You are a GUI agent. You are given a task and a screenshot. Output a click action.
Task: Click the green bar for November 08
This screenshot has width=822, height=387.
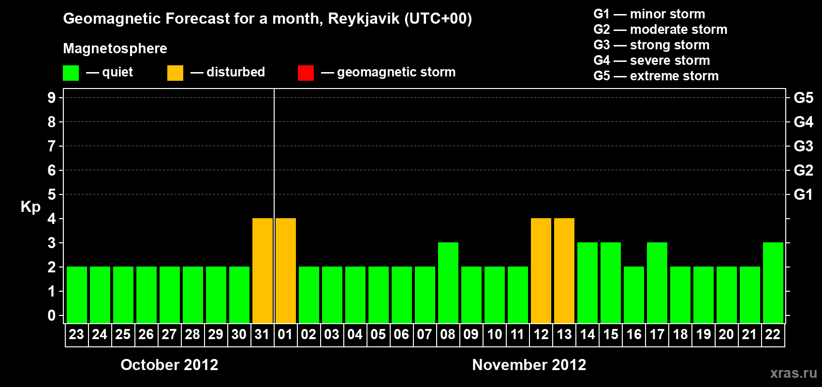click(x=448, y=283)
